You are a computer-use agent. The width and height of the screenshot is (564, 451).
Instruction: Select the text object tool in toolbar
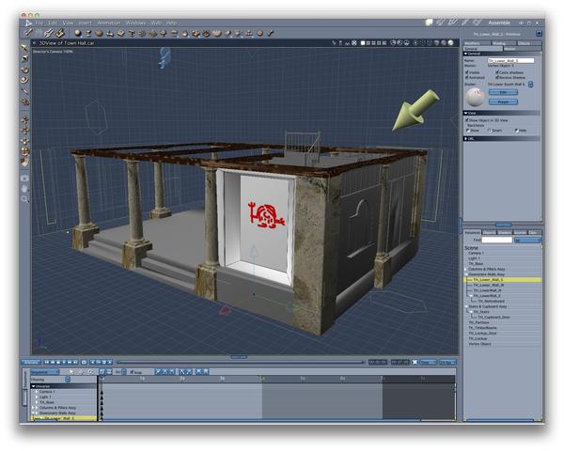click(x=132, y=34)
